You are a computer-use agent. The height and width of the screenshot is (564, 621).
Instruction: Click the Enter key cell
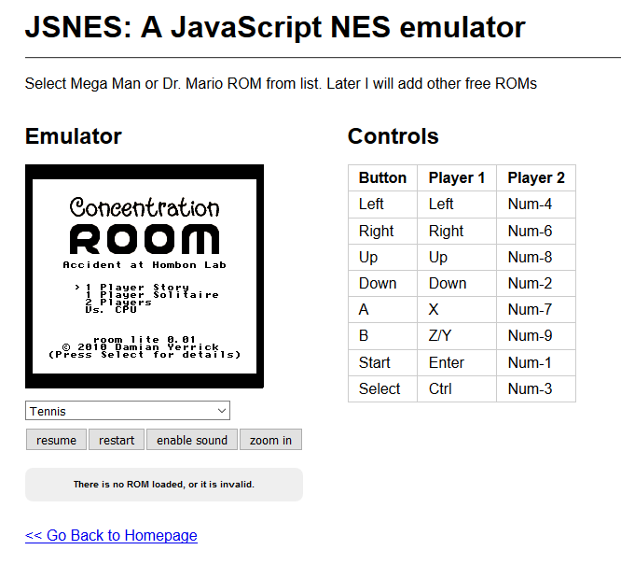(457, 362)
